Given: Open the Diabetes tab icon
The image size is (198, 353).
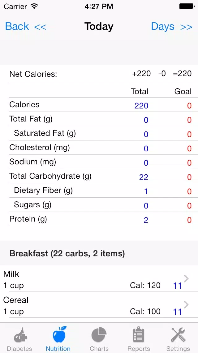Looking at the screenshot, I should click(20, 335).
